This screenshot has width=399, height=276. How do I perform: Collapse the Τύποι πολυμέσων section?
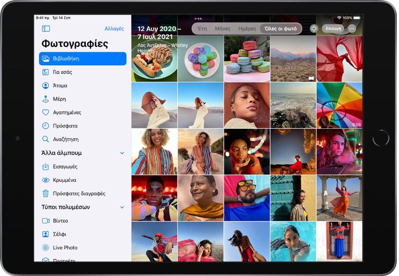[x=122, y=207]
